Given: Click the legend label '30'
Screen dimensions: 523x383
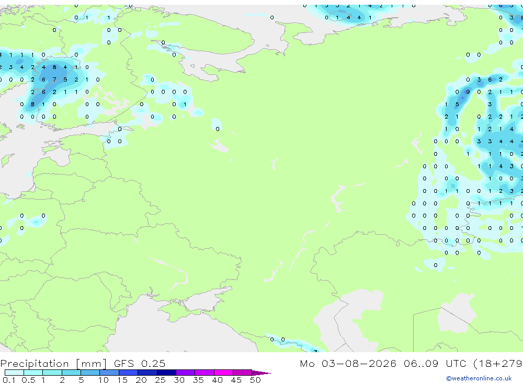Looking at the screenshot, I should (179, 380).
